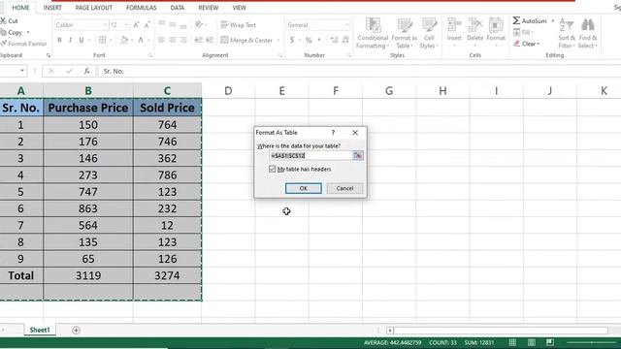
Task: Click the Format Painter tool
Action: point(23,44)
